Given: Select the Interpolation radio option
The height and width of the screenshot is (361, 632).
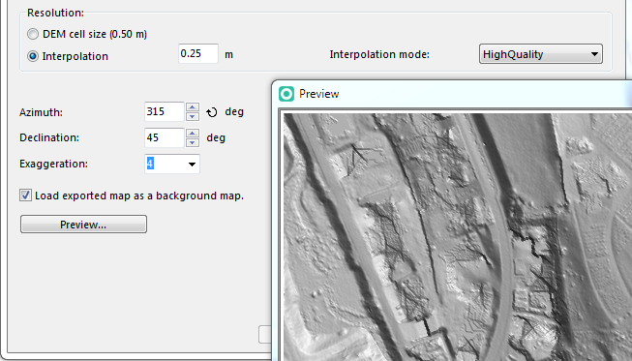Looking at the screenshot, I should pos(33,56).
